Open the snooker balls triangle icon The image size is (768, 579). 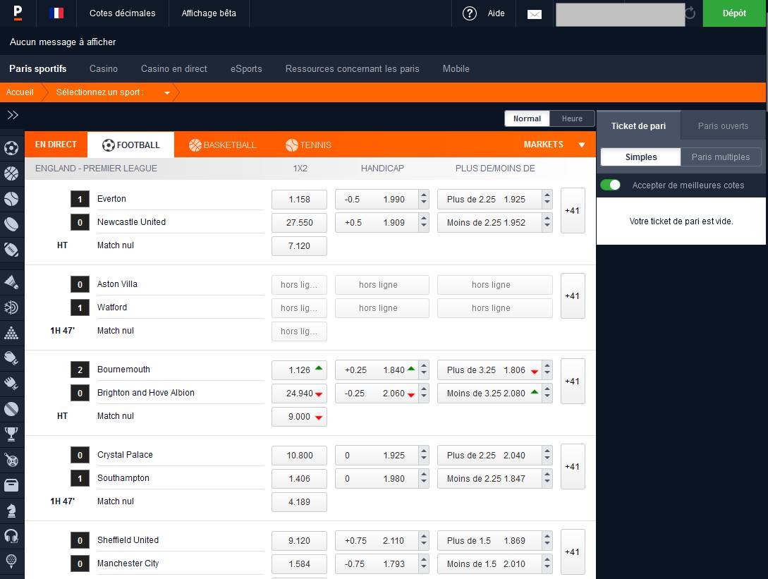tap(11, 333)
